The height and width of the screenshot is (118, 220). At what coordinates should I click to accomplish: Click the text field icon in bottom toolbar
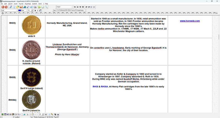8,114
